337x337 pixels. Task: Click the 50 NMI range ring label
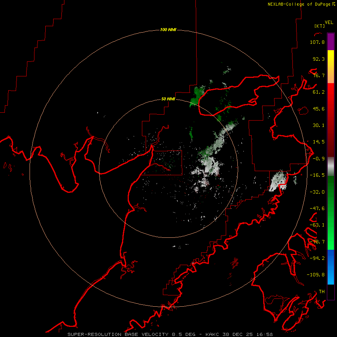pos(168,99)
